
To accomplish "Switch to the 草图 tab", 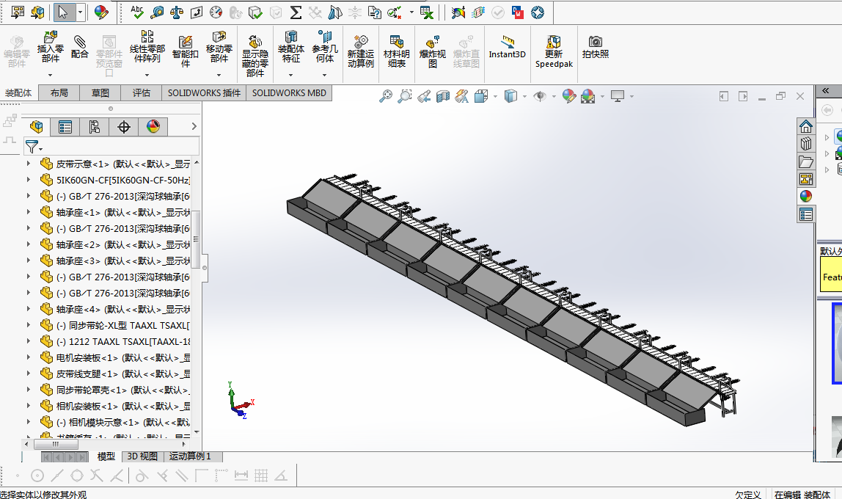I will tap(100, 93).
